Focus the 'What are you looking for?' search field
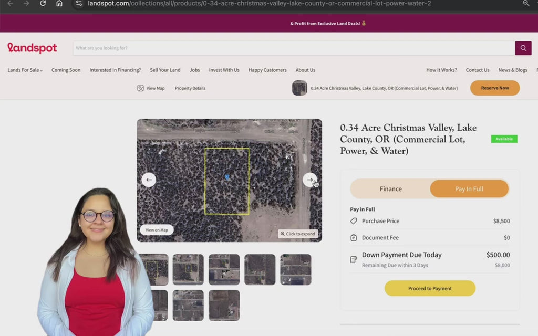 pyautogui.click(x=293, y=48)
